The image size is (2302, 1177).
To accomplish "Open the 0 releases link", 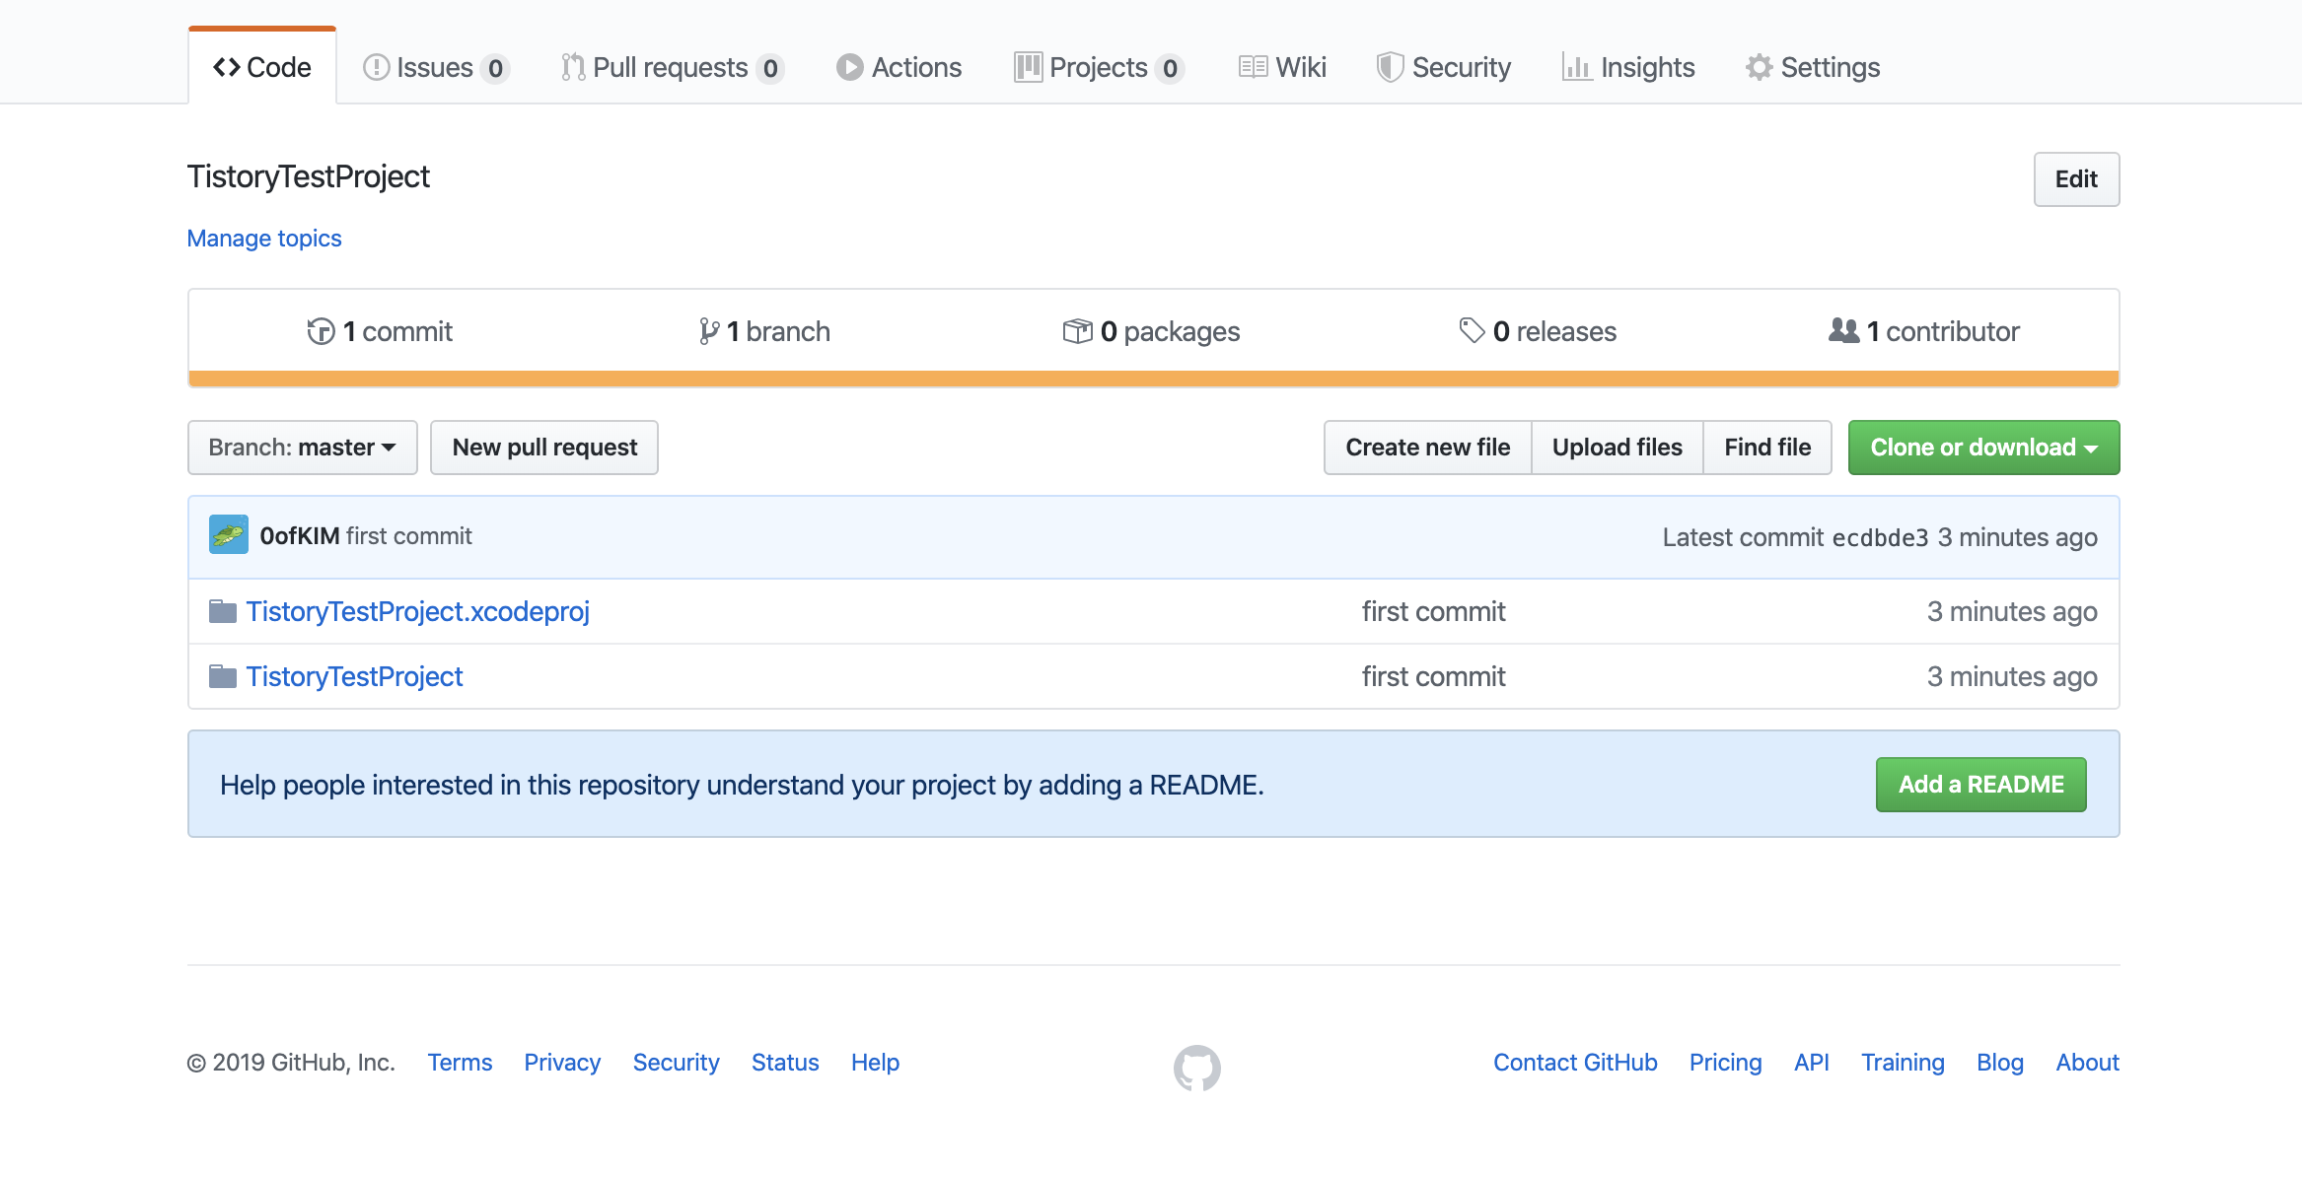I will click(1538, 331).
